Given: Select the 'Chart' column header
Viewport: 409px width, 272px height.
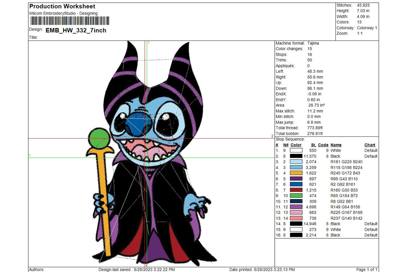Looking at the screenshot, I should [x=370, y=145].
